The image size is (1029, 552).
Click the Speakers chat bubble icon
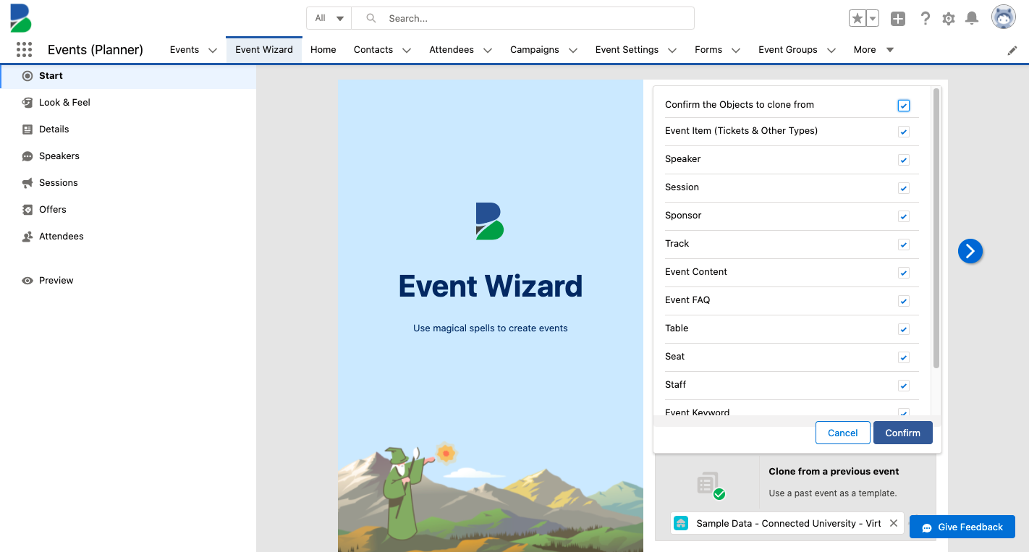coord(27,156)
